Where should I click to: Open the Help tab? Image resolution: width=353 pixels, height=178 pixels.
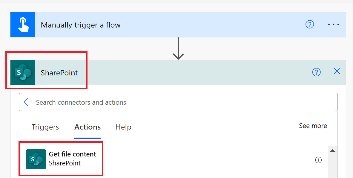coord(123,127)
